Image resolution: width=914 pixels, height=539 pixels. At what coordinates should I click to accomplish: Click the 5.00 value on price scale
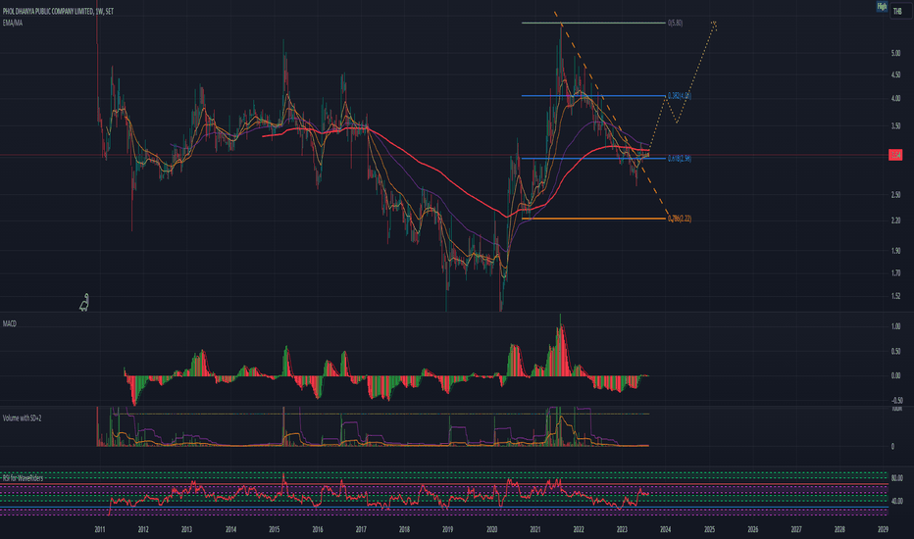coord(895,54)
